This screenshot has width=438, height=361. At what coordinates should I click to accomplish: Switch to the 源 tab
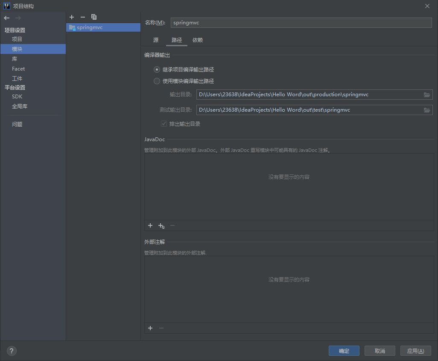click(156, 40)
